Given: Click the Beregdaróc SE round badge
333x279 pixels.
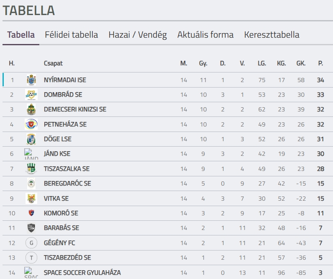Looking at the screenshot, I should coord(31,183).
